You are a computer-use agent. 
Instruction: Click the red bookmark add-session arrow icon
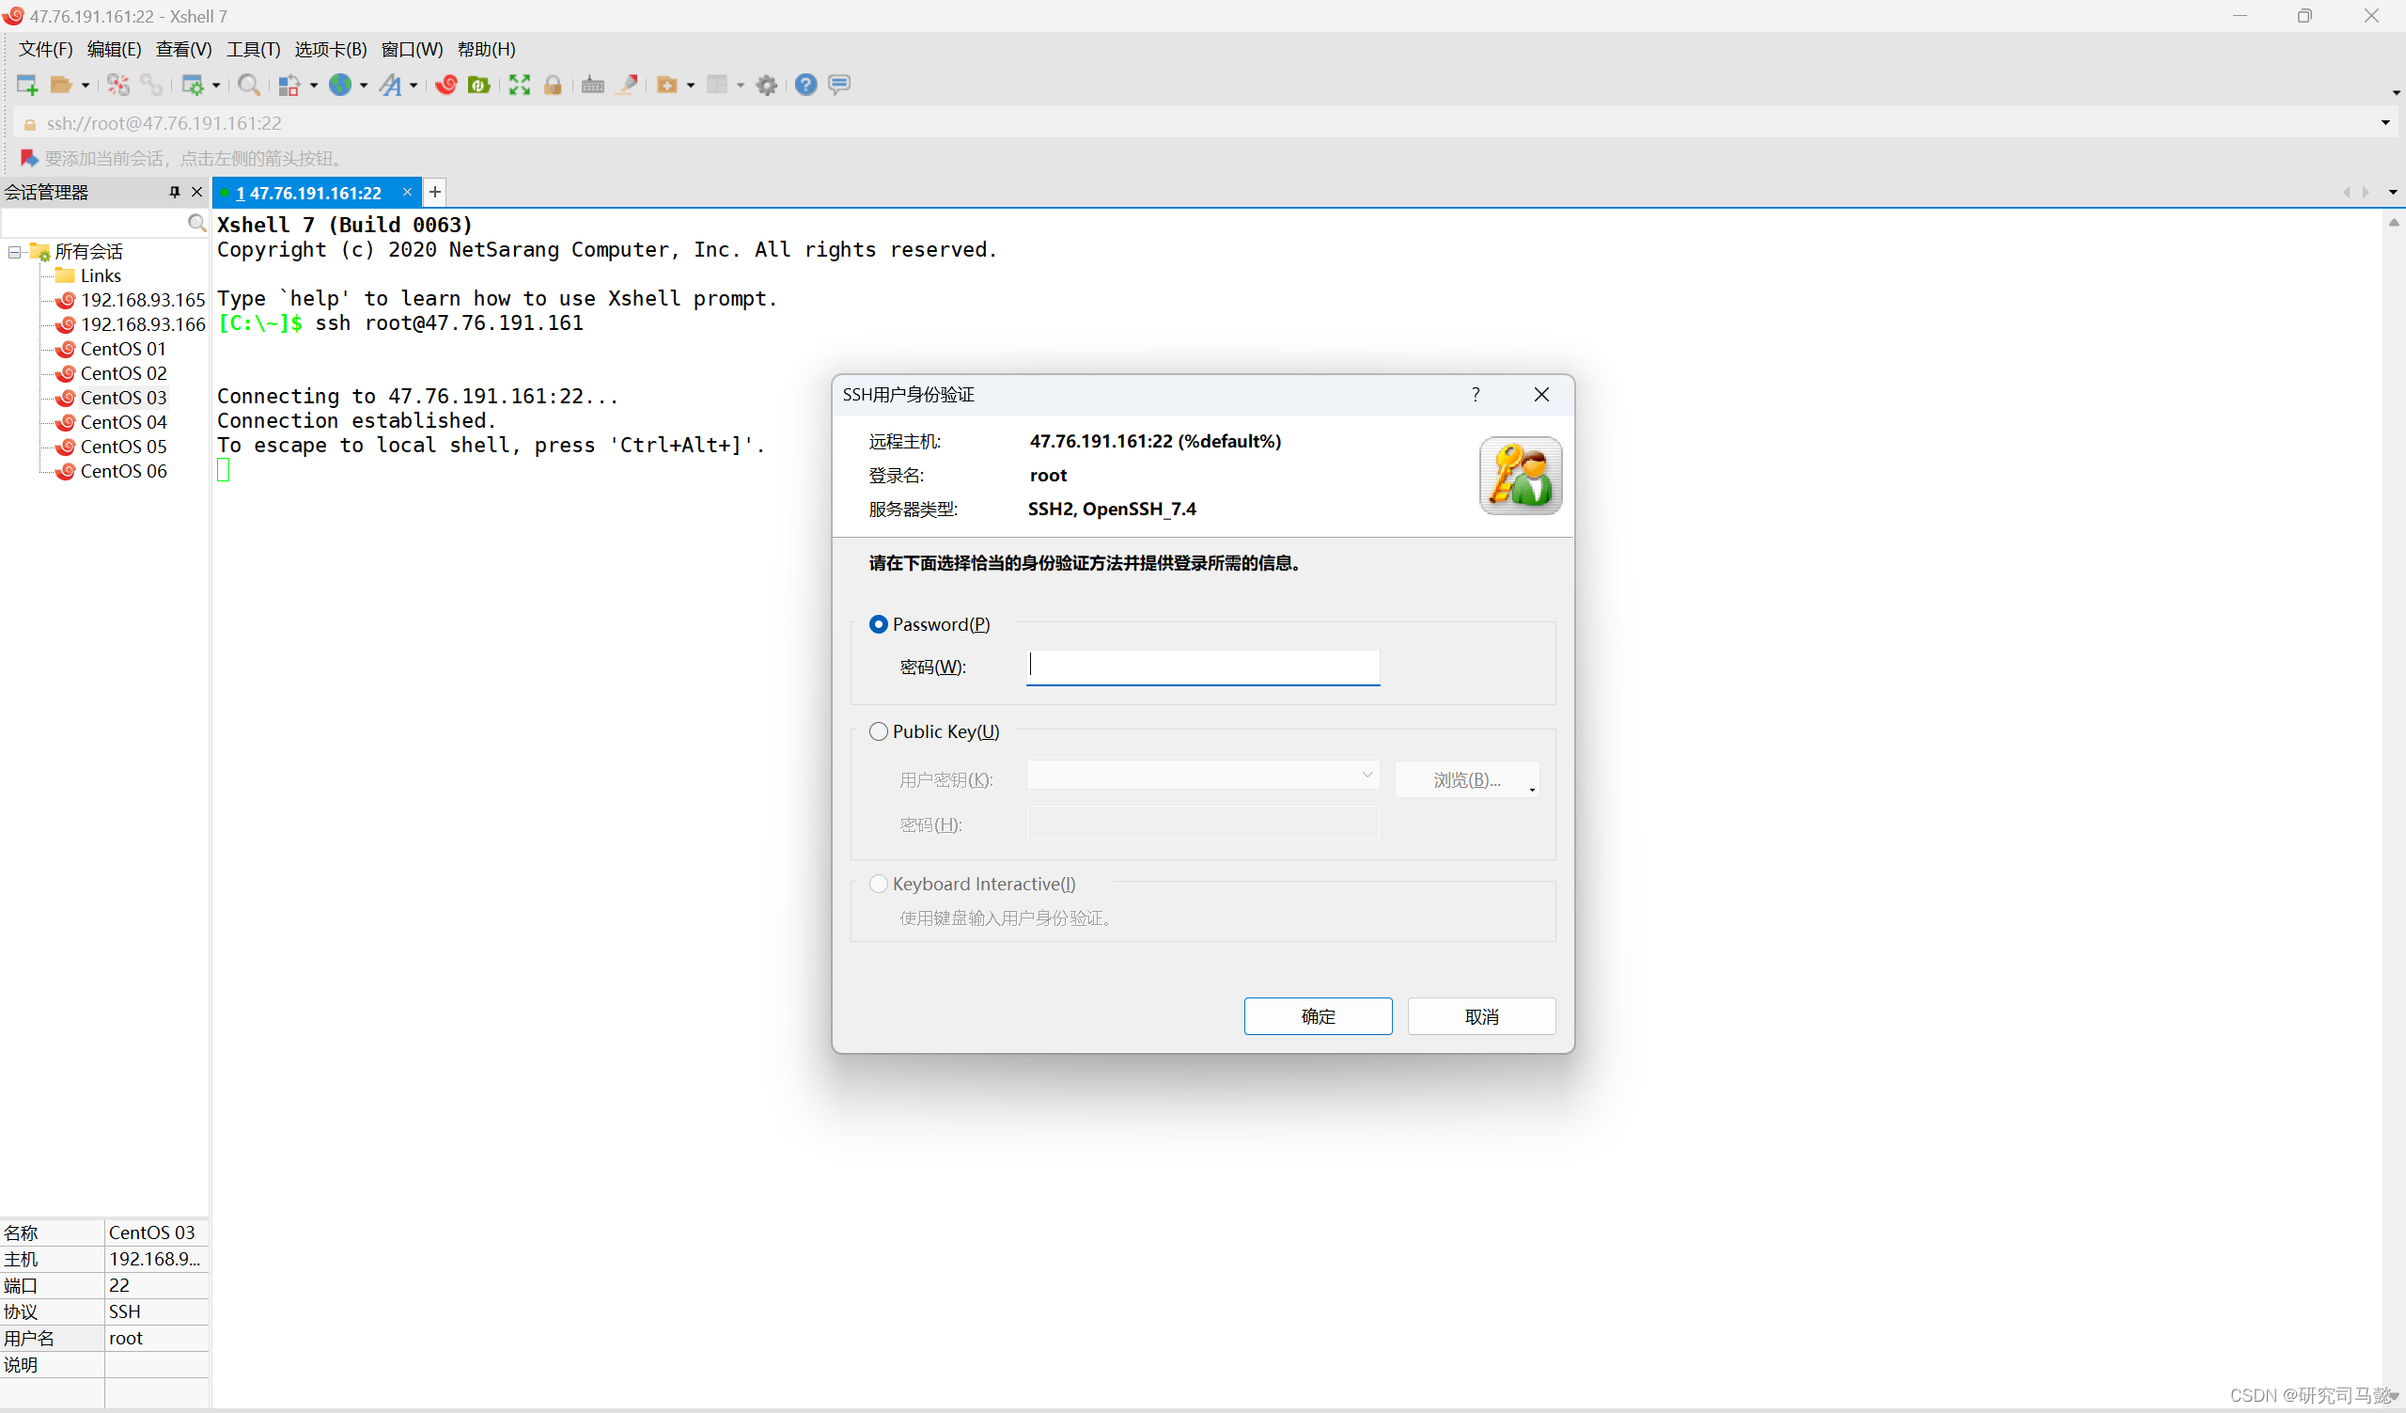(x=28, y=158)
